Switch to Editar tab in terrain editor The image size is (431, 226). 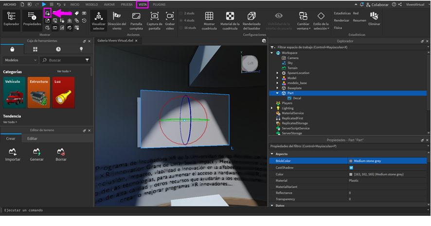tap(32, 138)
